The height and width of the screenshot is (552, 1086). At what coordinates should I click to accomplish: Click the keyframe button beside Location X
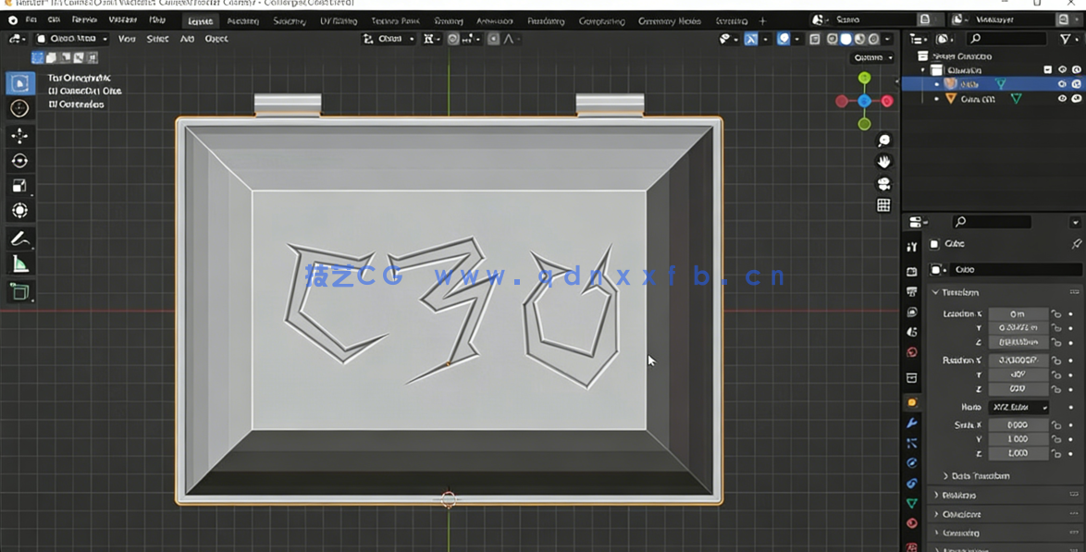click(1071, 313)
